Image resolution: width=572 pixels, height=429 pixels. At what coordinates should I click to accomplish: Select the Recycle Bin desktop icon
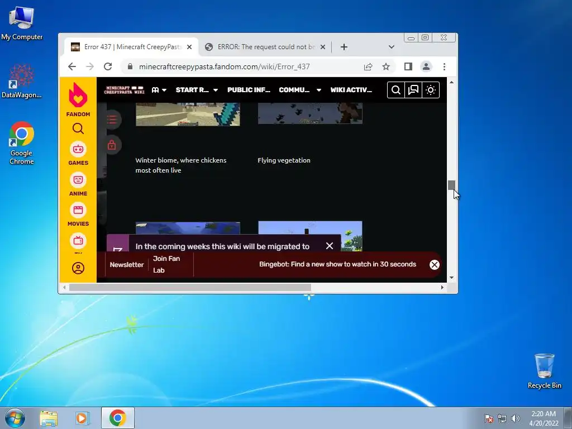[x=544, y=371]
